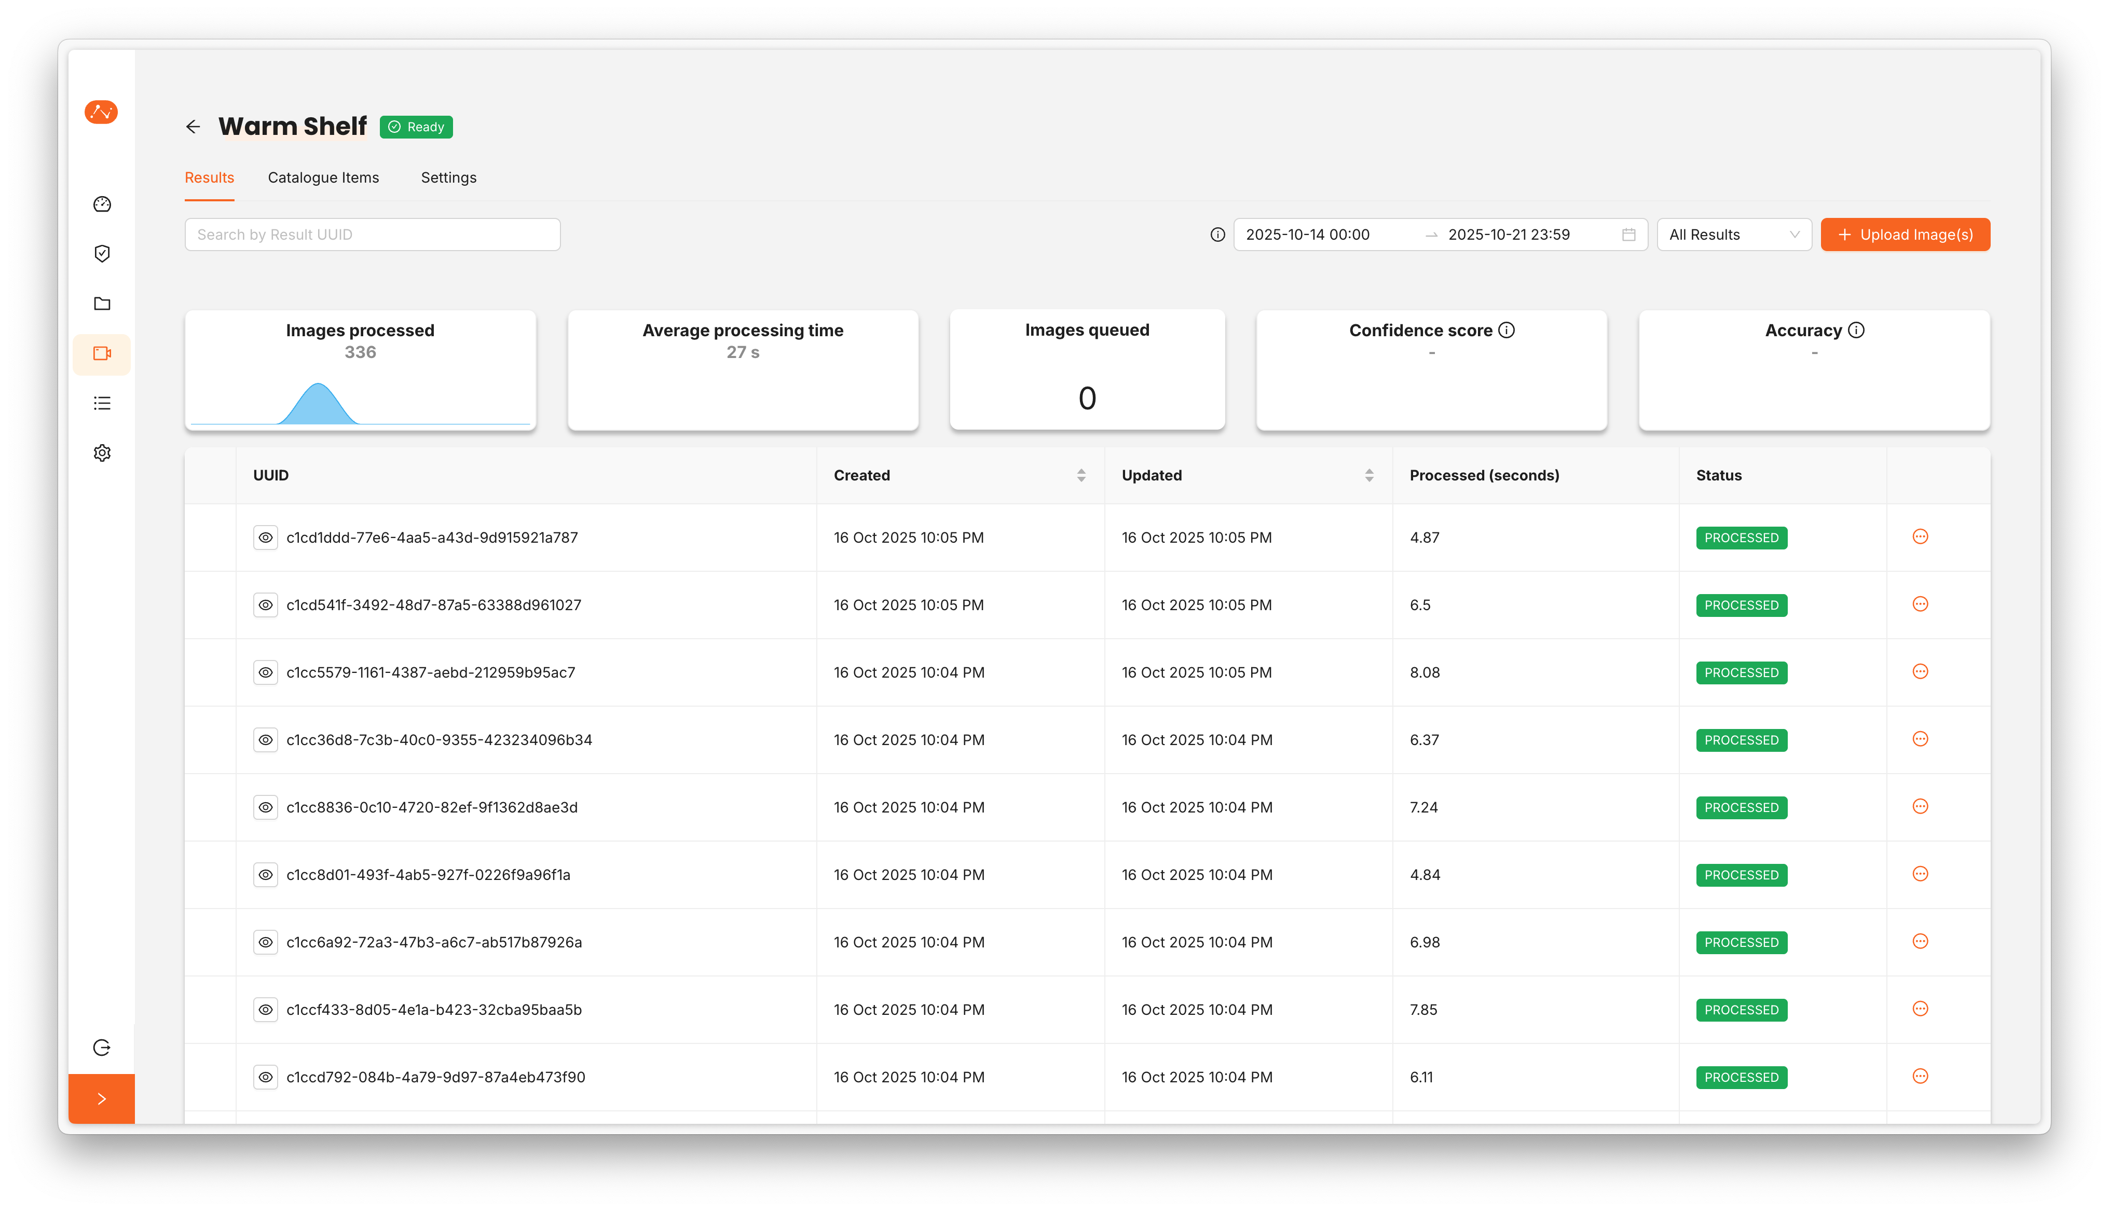2109x1211 pixels.
Task: Switch to the Catalogue Items tab
Action: pos(323,177)
